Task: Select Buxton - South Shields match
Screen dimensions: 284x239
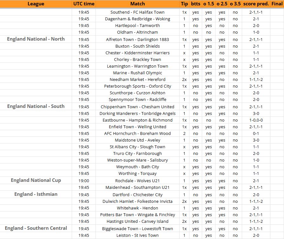Action: pyautogui.click(x=137, y=46)
